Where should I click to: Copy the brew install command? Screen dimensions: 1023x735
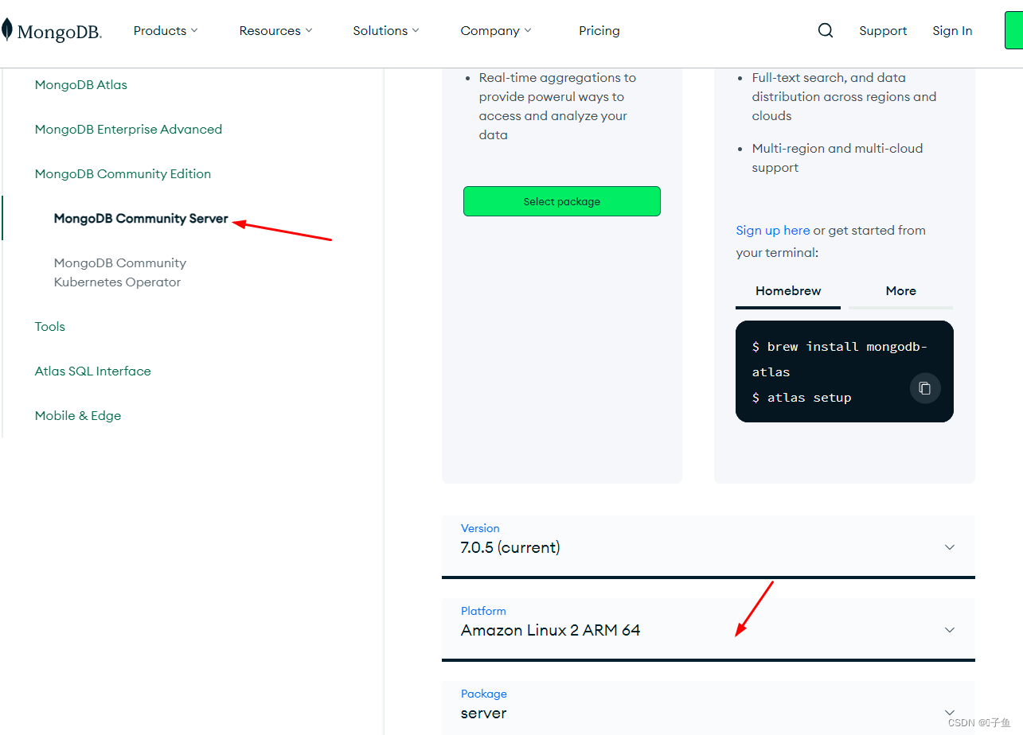click(925, 388)
